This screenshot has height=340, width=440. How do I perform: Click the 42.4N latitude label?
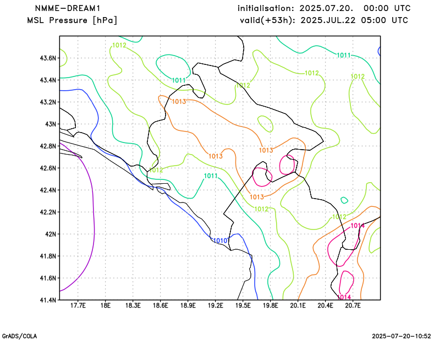(48, 190)
